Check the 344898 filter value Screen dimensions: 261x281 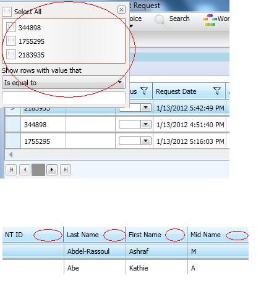[11, 27]
